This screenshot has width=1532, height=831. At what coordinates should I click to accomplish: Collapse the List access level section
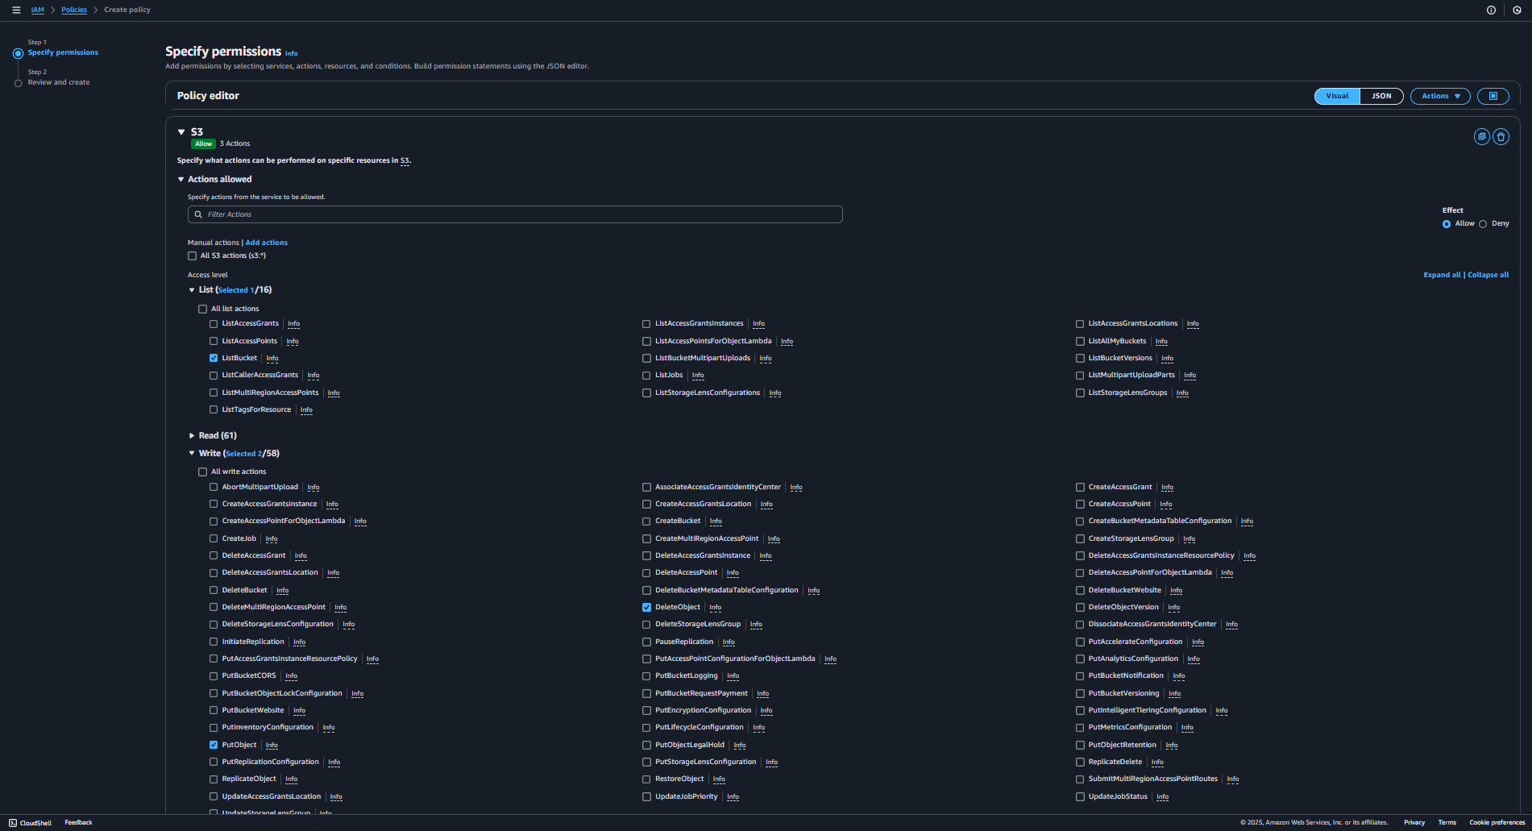tap(192, 289)
